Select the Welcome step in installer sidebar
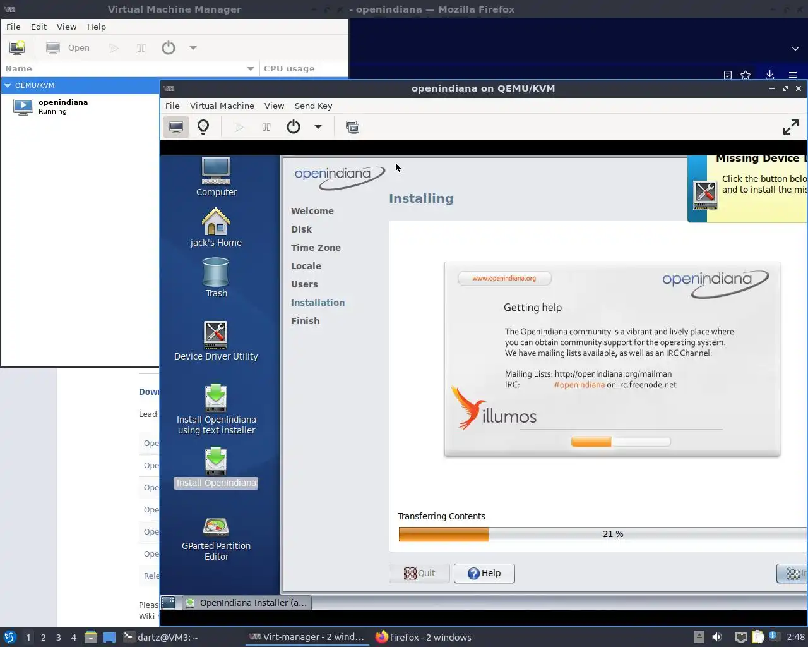808x647 pixels. coord(312,211)
